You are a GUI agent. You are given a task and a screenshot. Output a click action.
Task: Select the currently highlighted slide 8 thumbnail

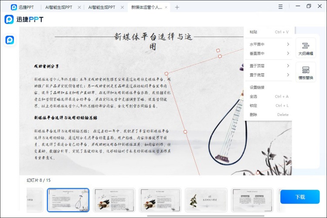(68, 200)
